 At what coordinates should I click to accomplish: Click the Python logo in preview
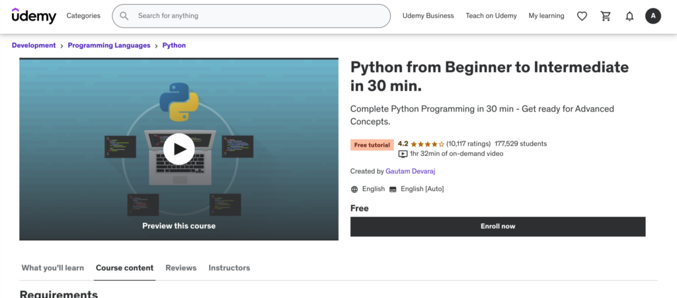click(x=179, y=102)
